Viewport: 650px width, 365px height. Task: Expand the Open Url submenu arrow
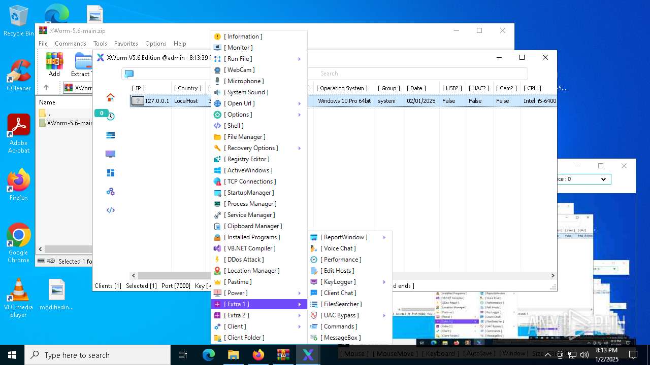pos(300,103)
